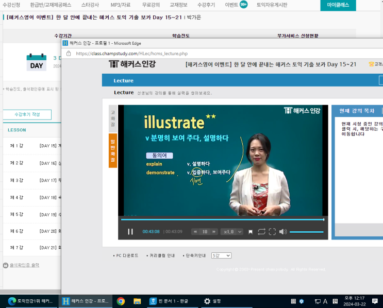Click the Hackers H favicon in title bar

pos(65,43)
